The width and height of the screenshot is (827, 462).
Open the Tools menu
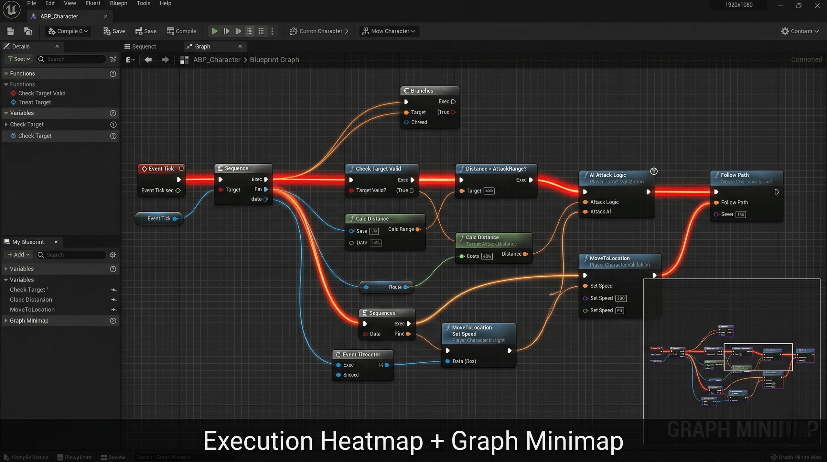click(143, 3)
